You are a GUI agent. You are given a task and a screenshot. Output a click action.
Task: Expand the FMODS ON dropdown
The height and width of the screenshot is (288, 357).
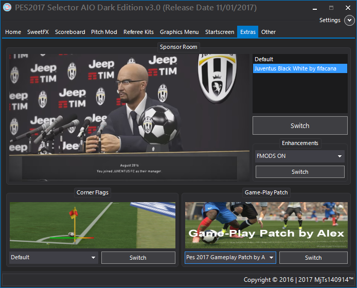(x=299, y=156)
